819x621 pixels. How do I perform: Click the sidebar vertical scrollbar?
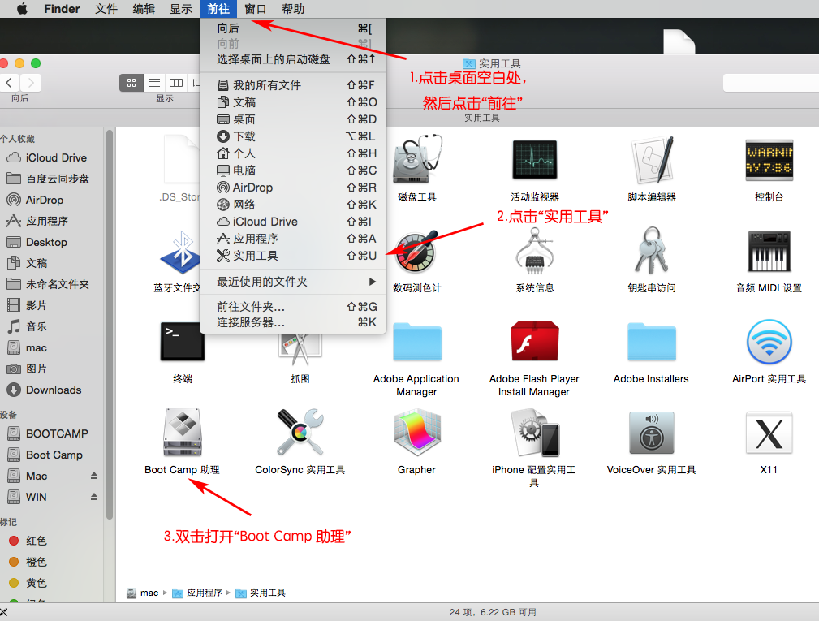coord(110,324)
